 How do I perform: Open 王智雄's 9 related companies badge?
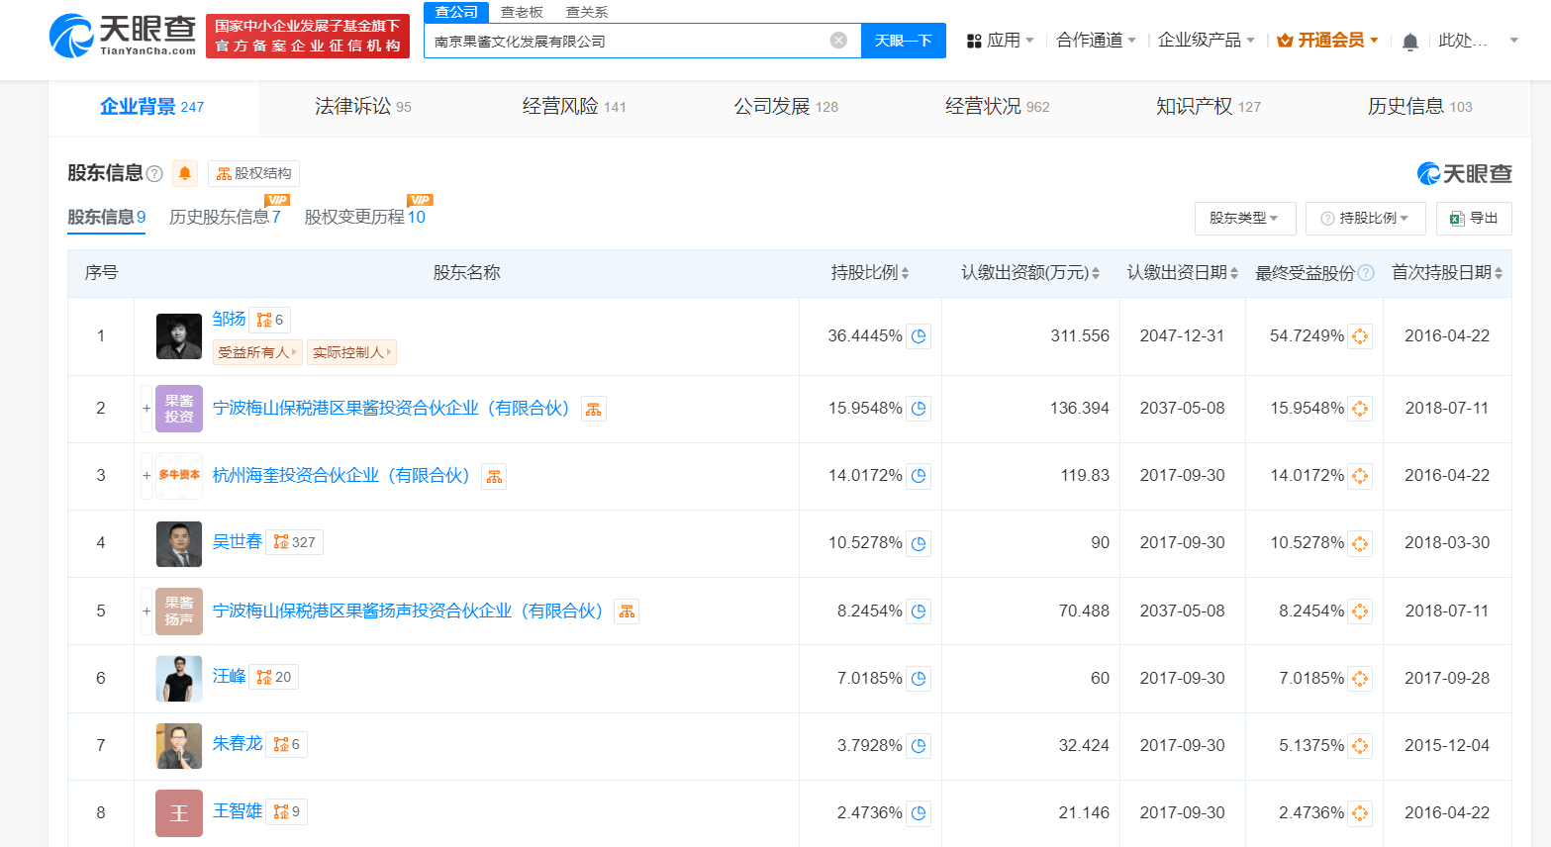pyautogui.click(x=287, y=811)
